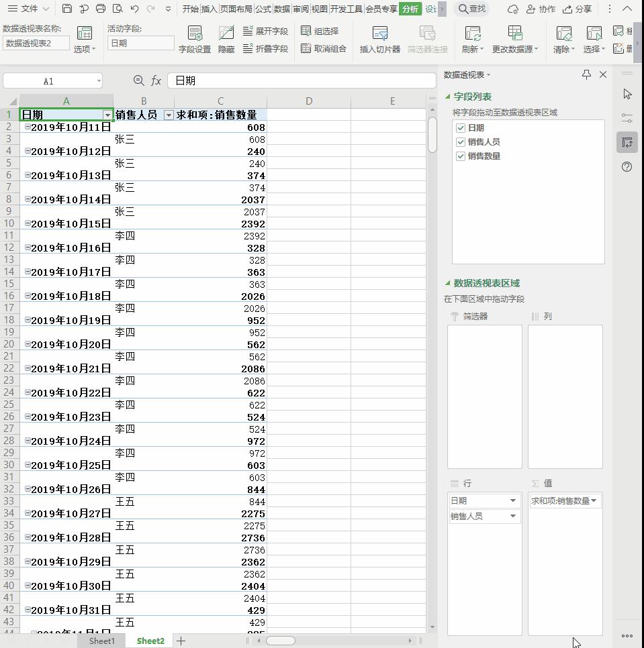644x648 pixels.
Task: Collapse the 2019年10月31日 row group
Action: [28, 610]
